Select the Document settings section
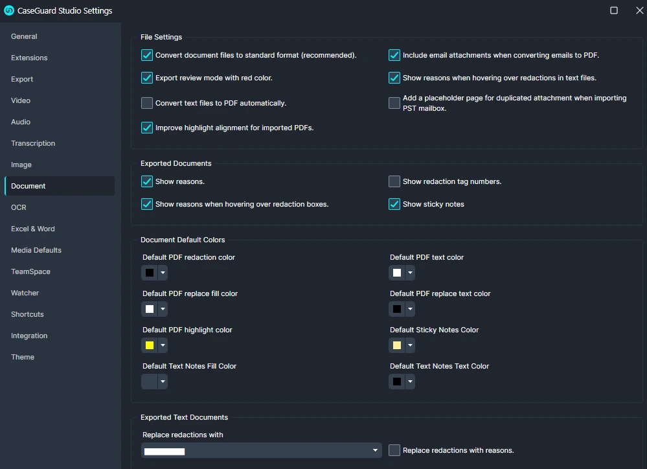This screenshot has height=469, width=647. click(60, 186)
